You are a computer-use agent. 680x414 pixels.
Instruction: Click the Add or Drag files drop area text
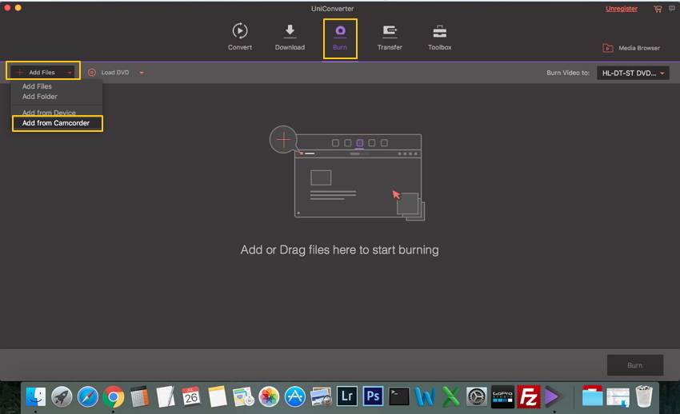pyautogui.click(x=339, y=250)
